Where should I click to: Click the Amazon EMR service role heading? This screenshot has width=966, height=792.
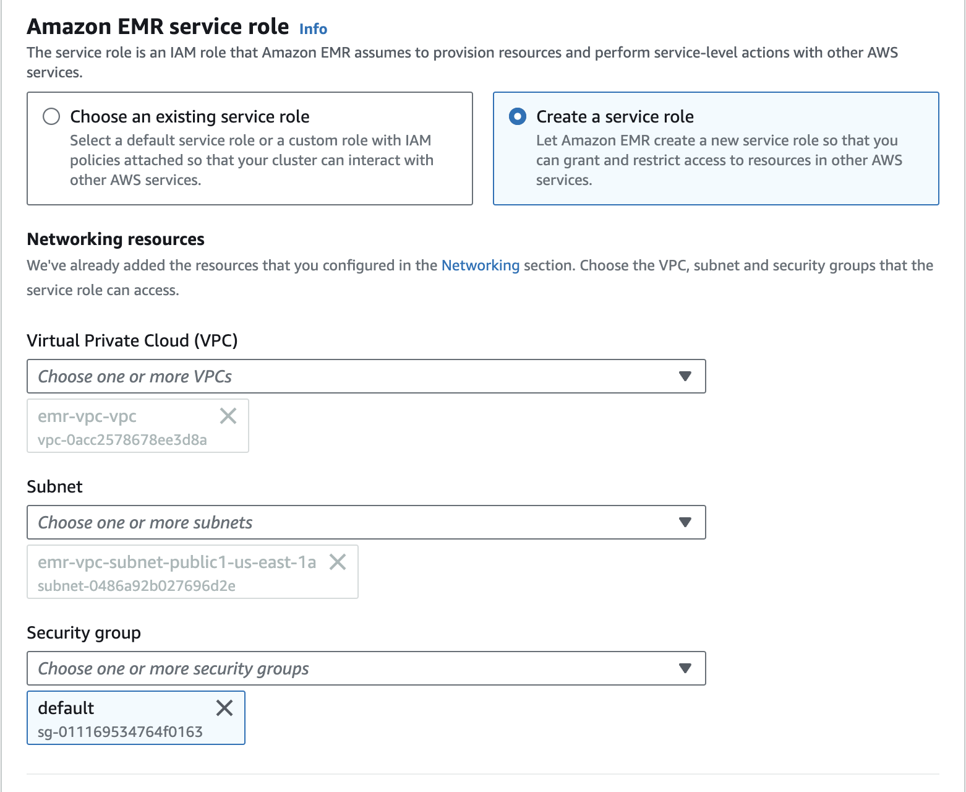click(x=158, y=27)
